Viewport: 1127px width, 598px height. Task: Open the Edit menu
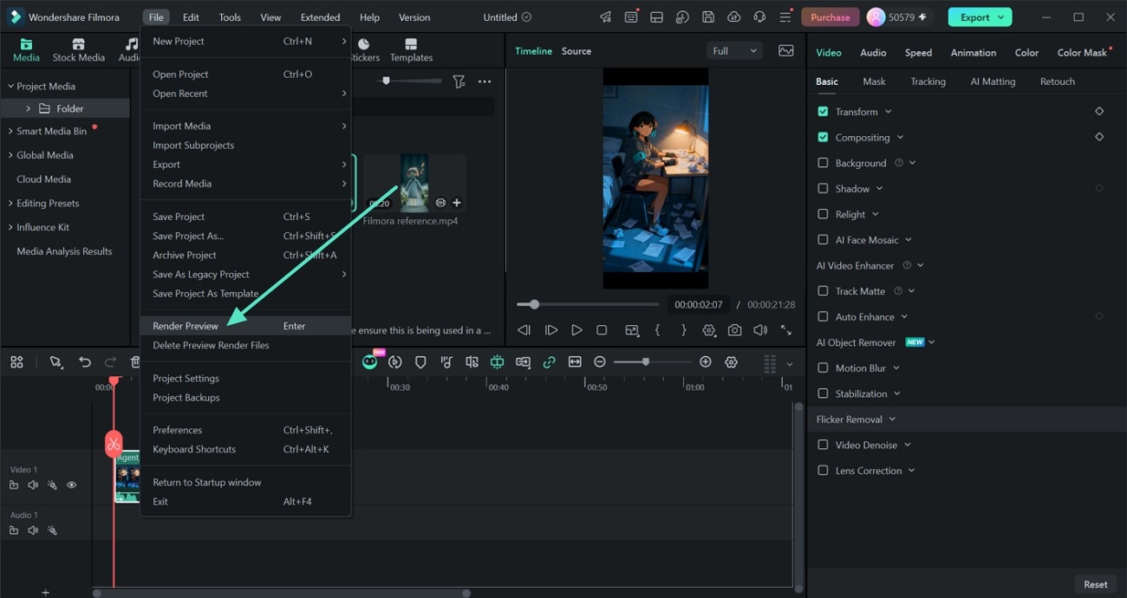tap(191, 17)
